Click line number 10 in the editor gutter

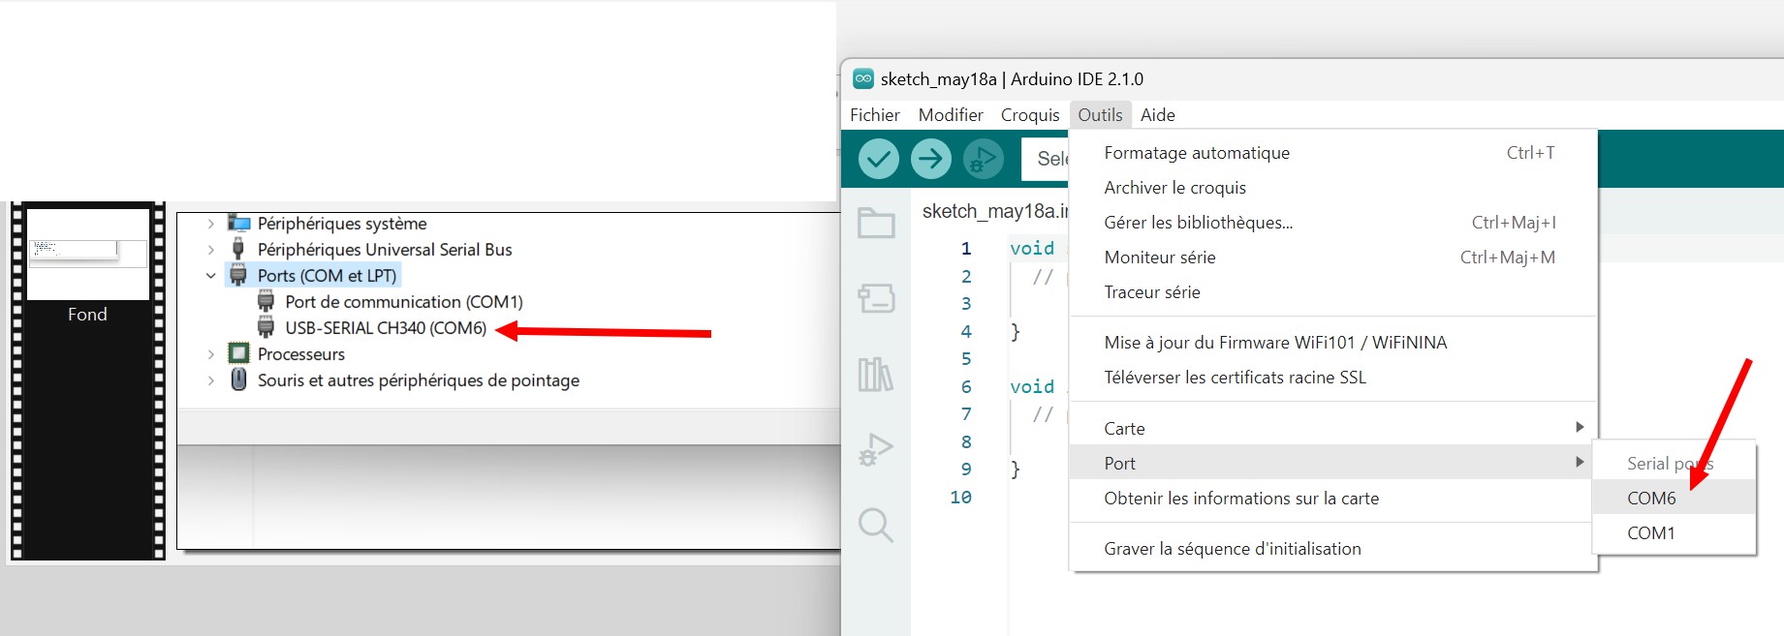tap(960, 497)
